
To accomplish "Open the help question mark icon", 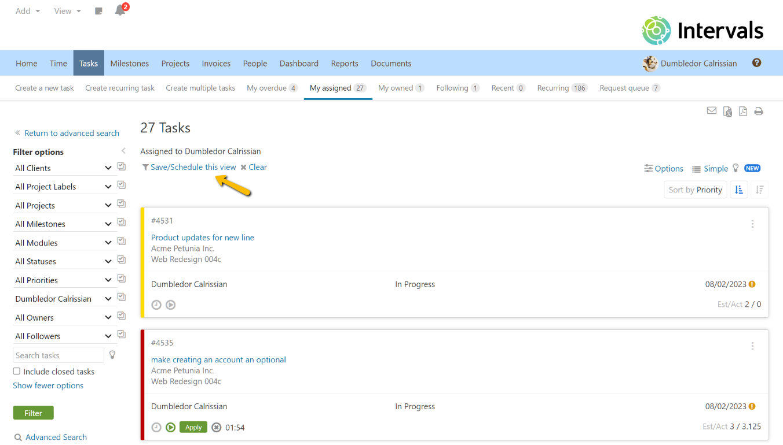I will [756, 63].
